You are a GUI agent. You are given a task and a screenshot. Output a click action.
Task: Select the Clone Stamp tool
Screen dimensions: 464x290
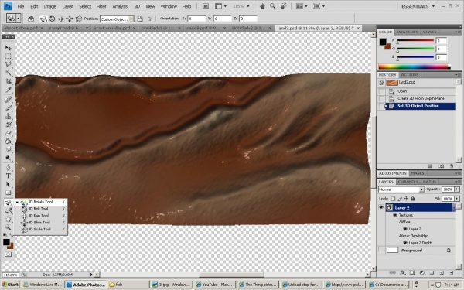point(8,116)
